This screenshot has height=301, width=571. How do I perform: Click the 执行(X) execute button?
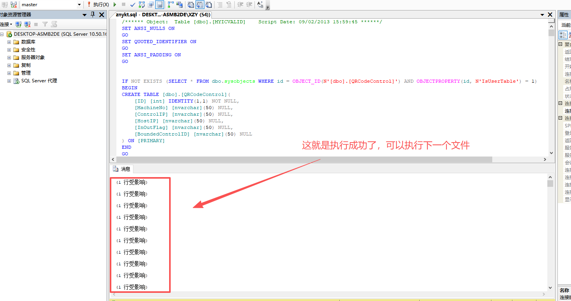98,5
